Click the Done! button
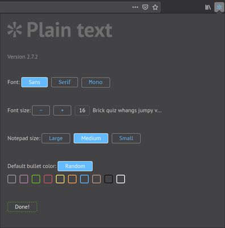Image resolution: width=225 pixels, height=228 pixels. pos(22,207)
